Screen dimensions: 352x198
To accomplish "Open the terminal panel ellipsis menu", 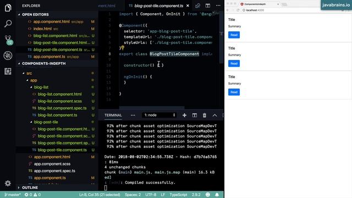I will tap(133, 115).
